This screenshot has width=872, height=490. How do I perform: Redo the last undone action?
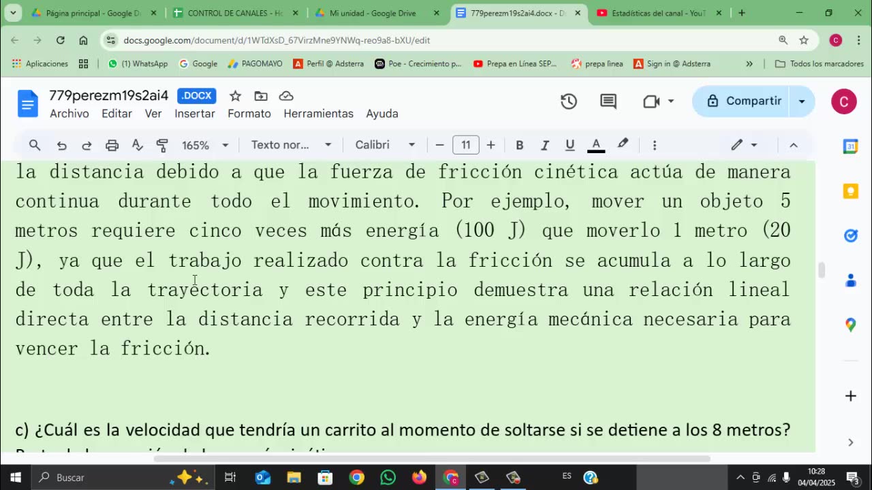tap(87, 145)
